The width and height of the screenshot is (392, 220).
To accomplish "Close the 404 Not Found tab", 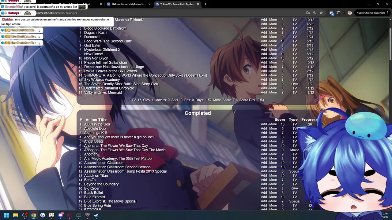I will click(149, 4).
